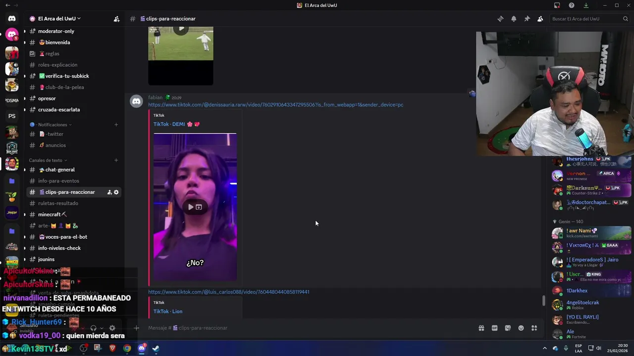
Task: Click Discord icon in taskbar
Action: coord(142,348)
